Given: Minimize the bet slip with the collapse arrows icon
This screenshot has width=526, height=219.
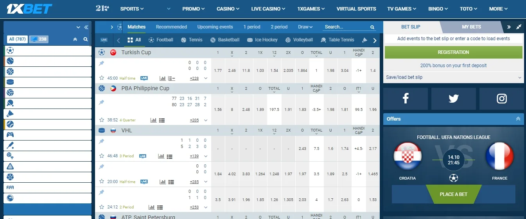Looking at the screenshot, I should coord(519,27).
